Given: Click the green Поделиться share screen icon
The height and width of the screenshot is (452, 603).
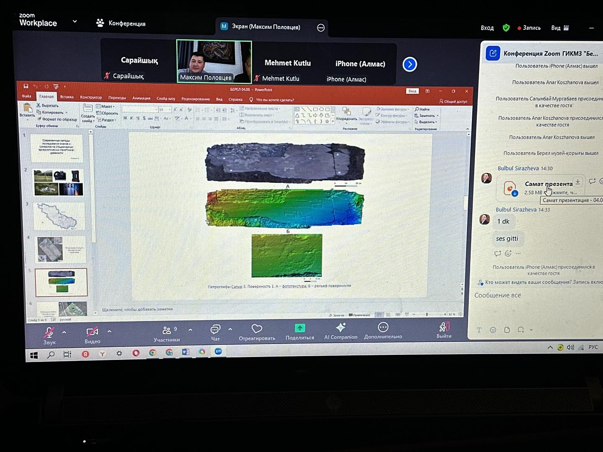Looking at the screenshot, I should coord(300,328).
